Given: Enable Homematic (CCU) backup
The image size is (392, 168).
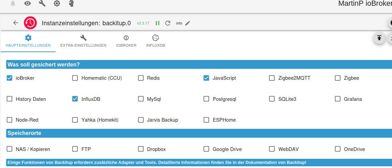Looking at the screenshot, I should pos(75,78).
